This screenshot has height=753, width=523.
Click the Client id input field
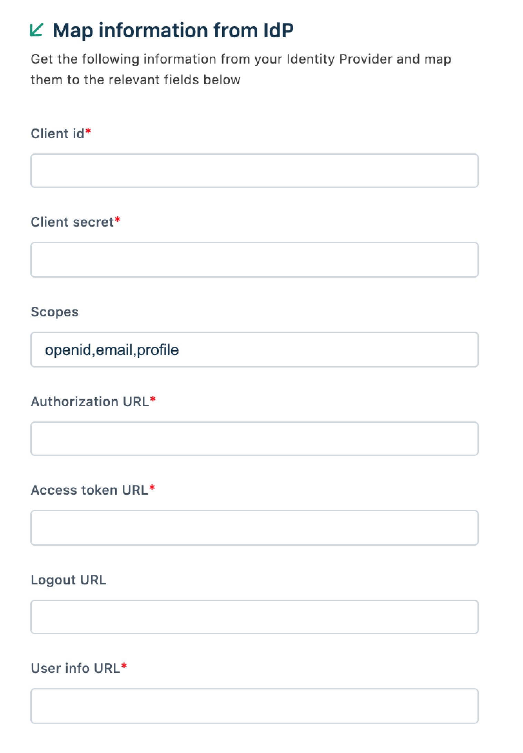[x=254, y=171]
